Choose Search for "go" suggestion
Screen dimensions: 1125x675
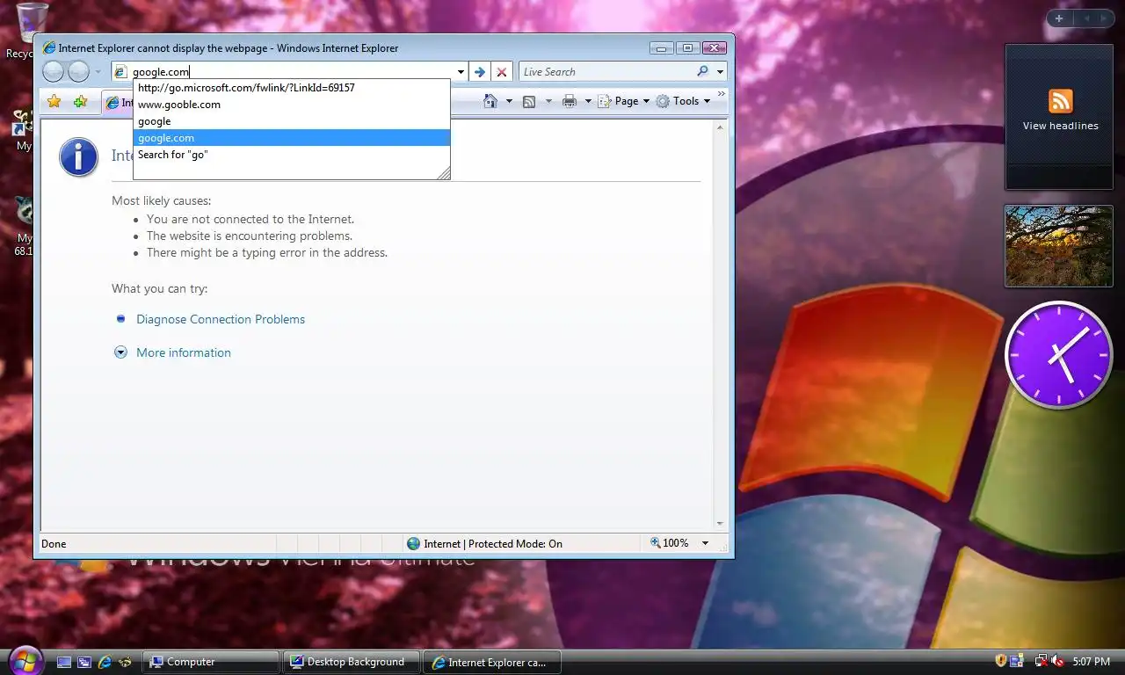(292, 155)
